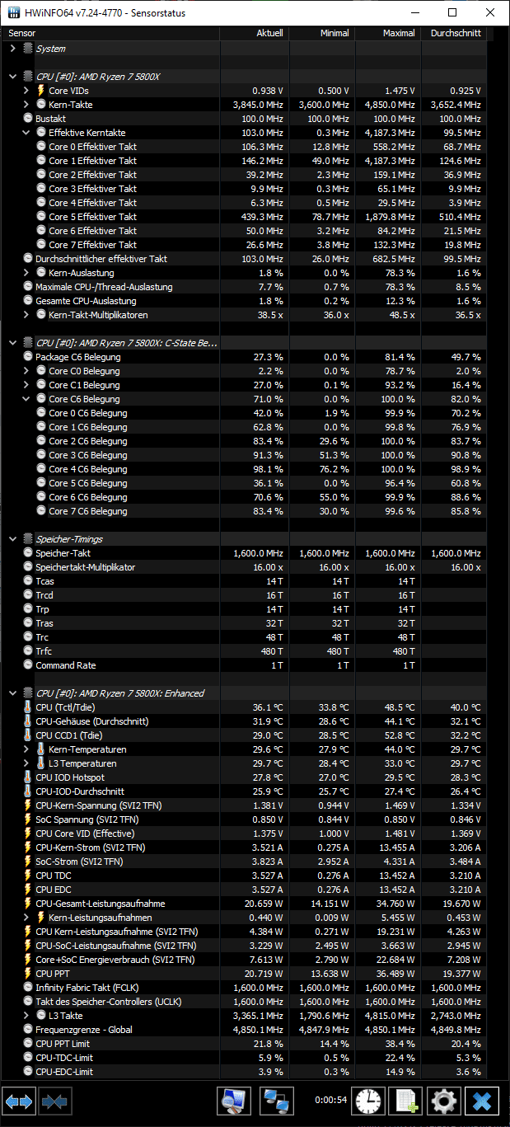The width and height of the screenshot is (510, 1127).
Task: Click the expand columns double-arrow button
Action: 19,1101
